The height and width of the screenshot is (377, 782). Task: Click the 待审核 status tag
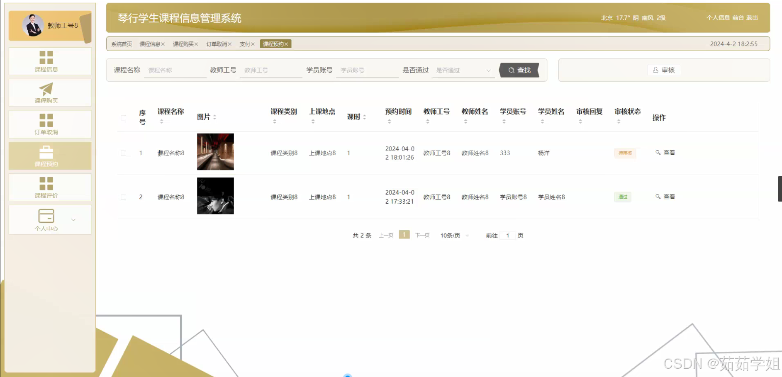625,153
